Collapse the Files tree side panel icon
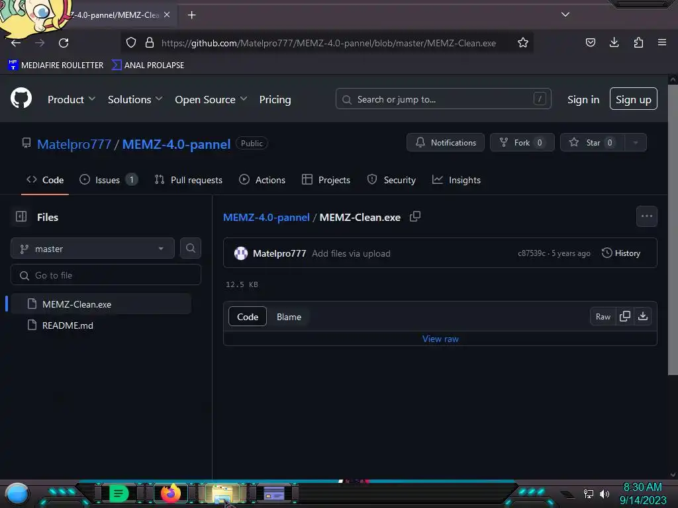The image size is (678, 508). click(x=21, y=216)
